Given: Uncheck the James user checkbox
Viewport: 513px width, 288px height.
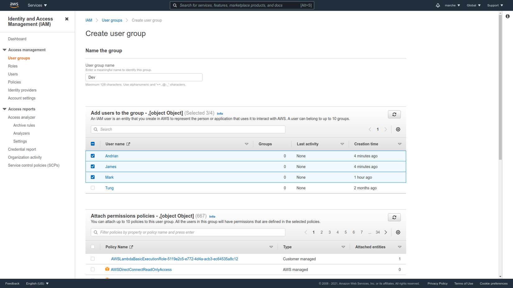Looking at the screenshot, I should [93, 166].
